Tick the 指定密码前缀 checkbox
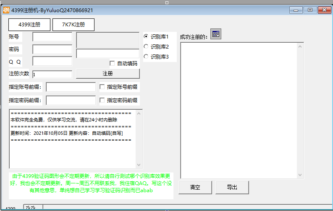The width and height of the screenshot is (333, 211). click(102, 100)
